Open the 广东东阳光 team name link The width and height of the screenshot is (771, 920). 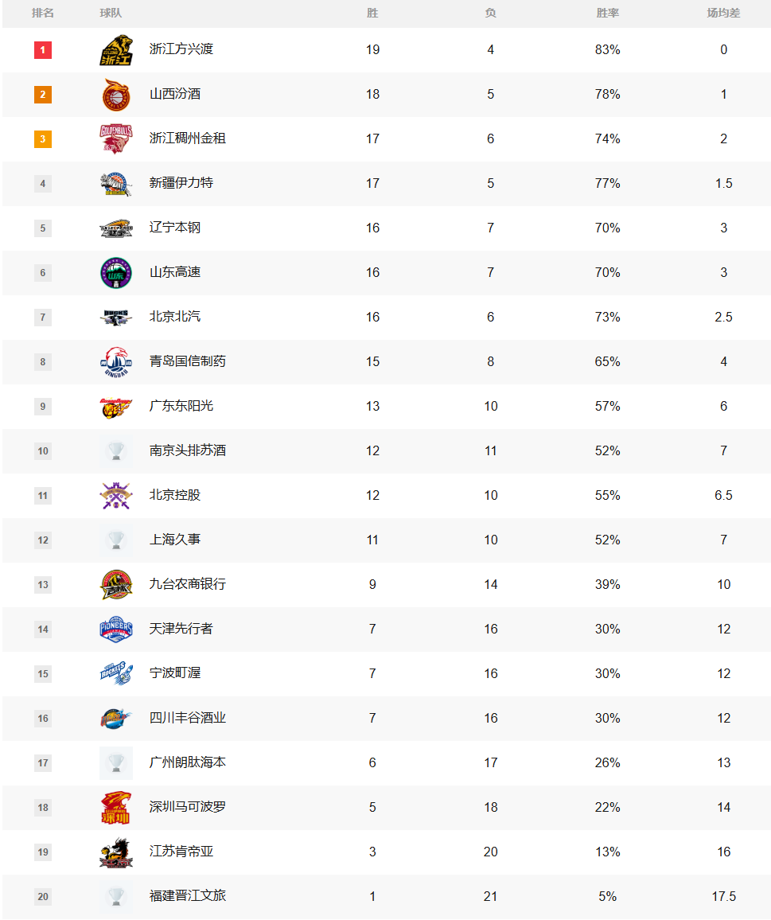coord(181,406)
